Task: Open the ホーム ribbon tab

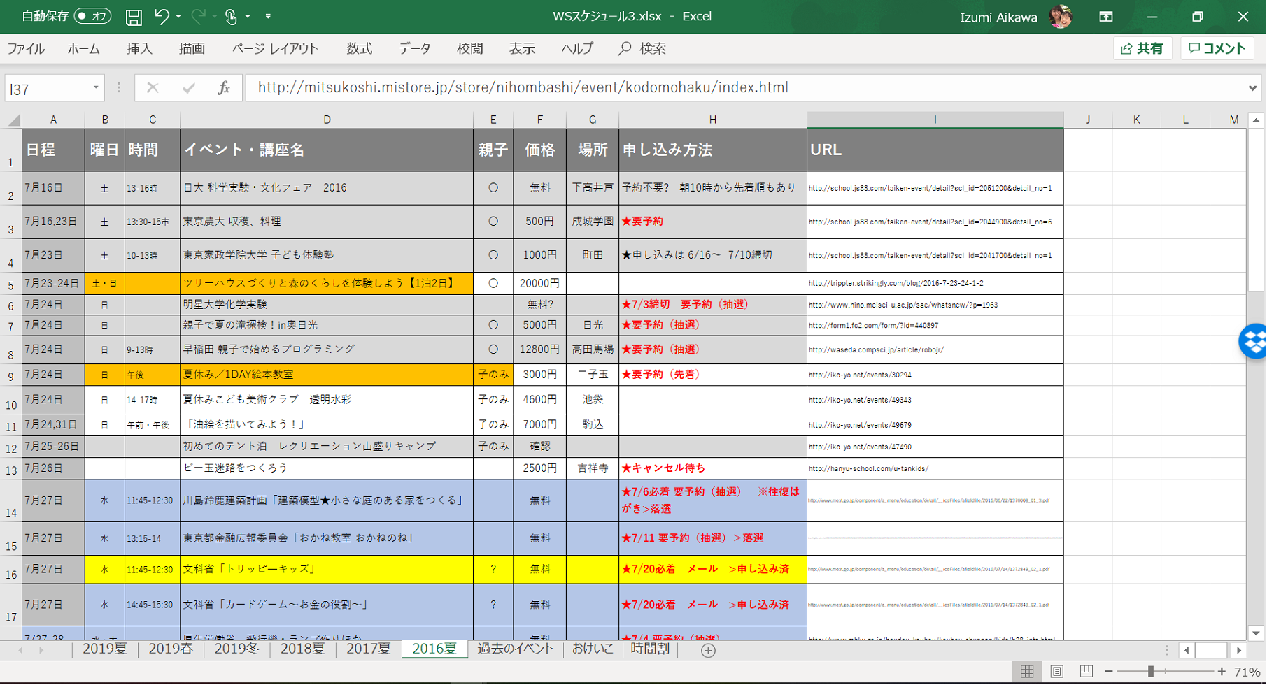Action: pos(83,49)
